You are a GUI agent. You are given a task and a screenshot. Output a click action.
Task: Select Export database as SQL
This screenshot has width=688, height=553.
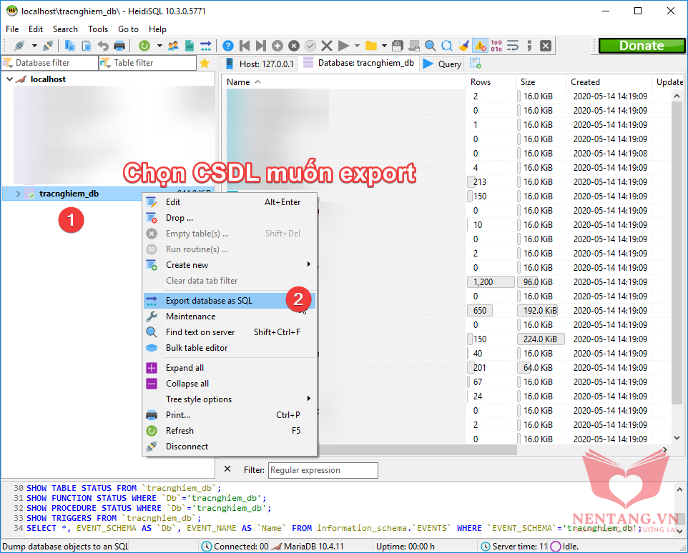click(209, 301)
